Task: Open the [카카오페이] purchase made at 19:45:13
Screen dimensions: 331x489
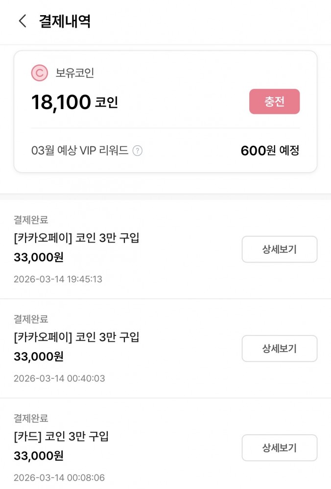Action: point(76,239)
